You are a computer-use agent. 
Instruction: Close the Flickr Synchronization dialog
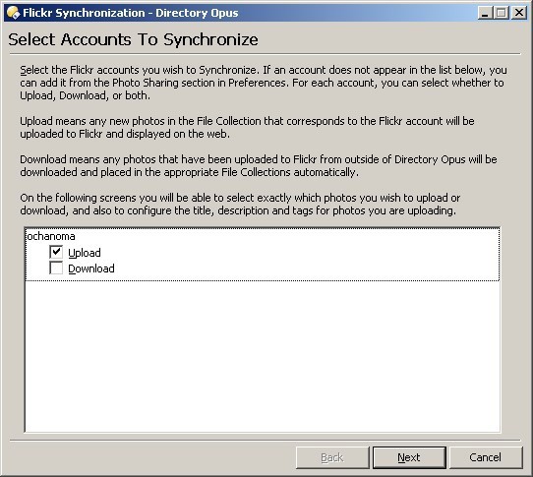tap(519, 13)
